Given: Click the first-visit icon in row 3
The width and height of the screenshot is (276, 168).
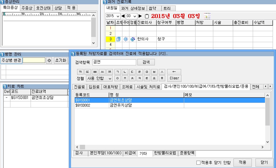Looking at the screenshot, I should 119,39.
